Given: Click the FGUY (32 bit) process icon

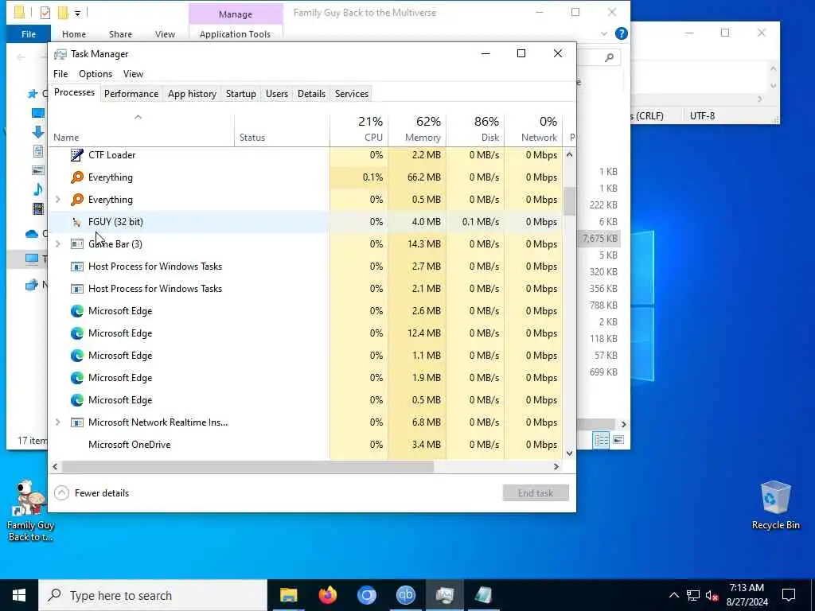Looking at the screenshot, I should (x=77, y=222).
